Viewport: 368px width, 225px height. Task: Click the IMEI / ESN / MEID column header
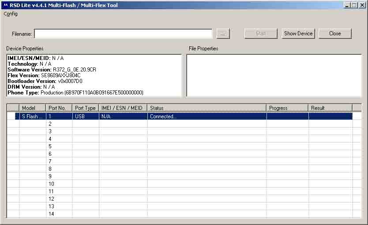click(x=123, y=108)
